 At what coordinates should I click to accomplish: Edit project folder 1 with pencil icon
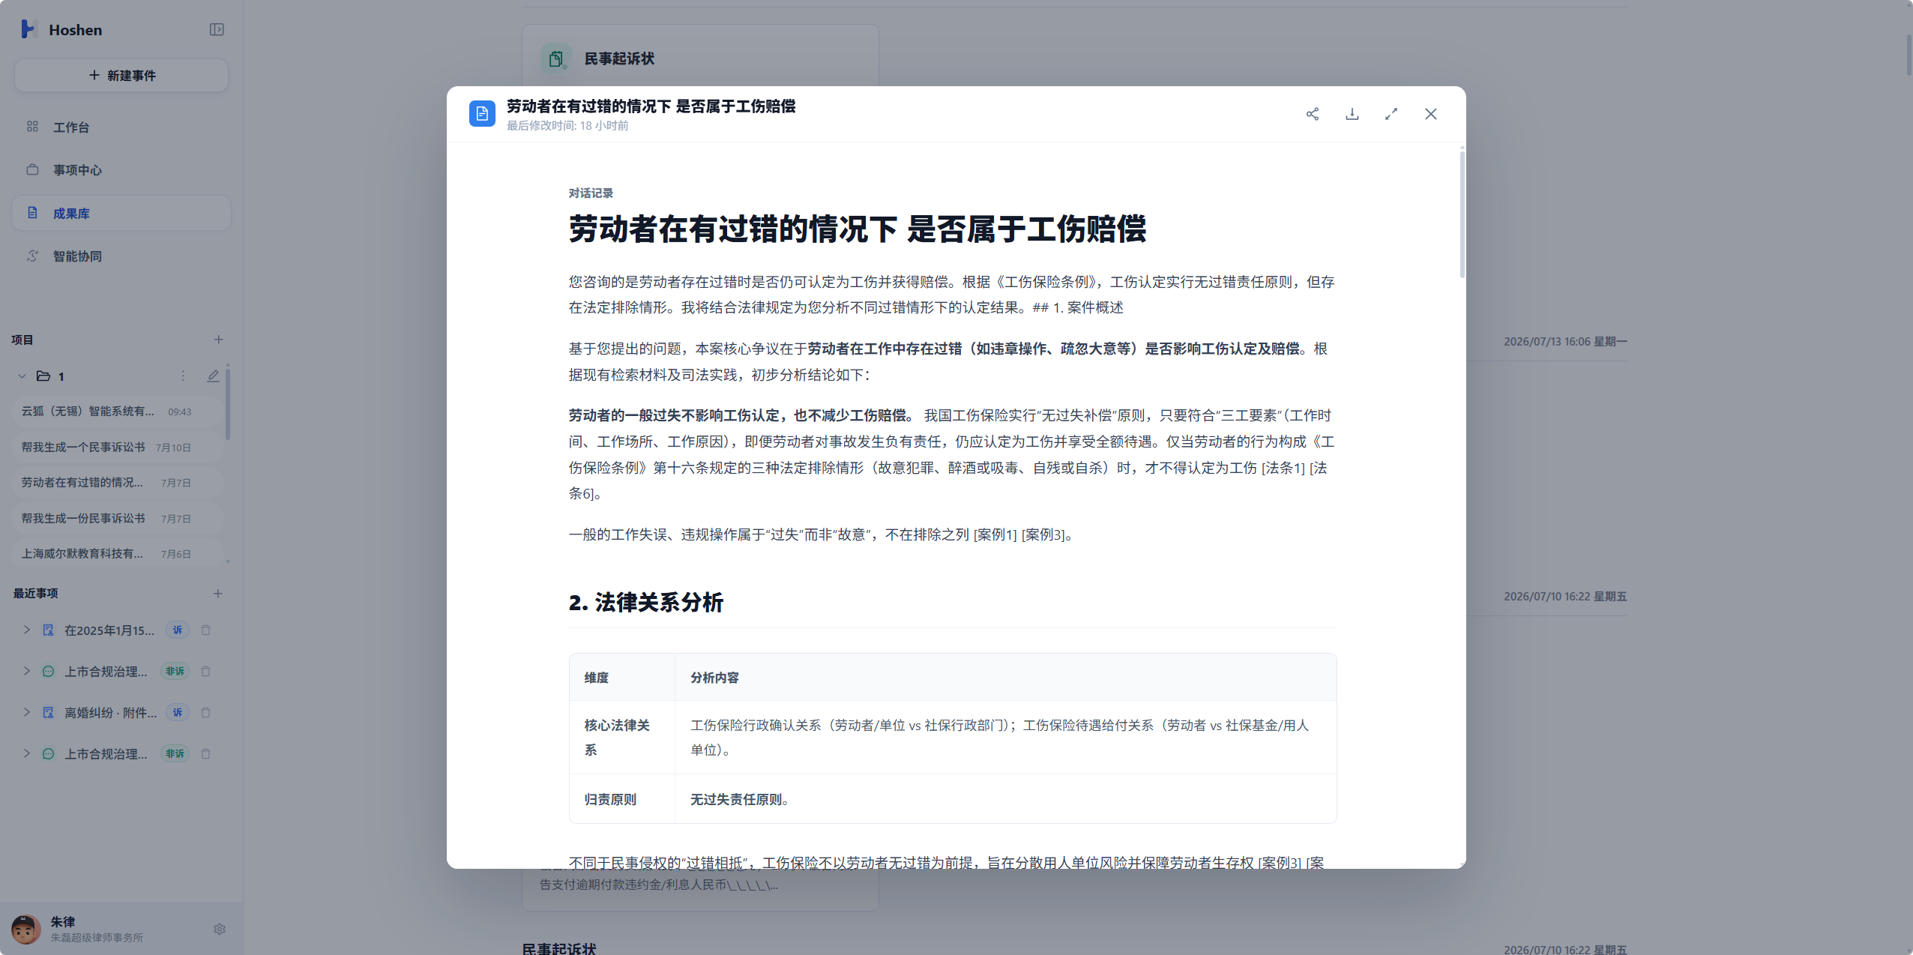[x=214, y=376]
